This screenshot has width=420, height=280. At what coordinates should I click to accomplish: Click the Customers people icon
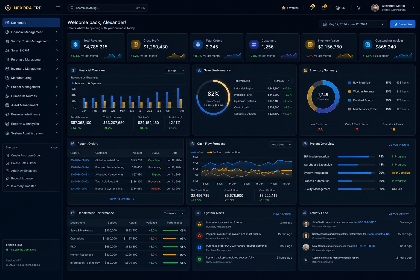pyautogui.click(x=254, y=44)
